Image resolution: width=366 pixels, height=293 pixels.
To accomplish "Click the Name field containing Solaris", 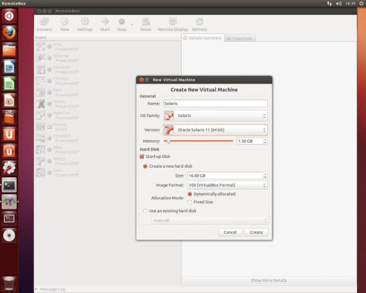I will (215, 103).
